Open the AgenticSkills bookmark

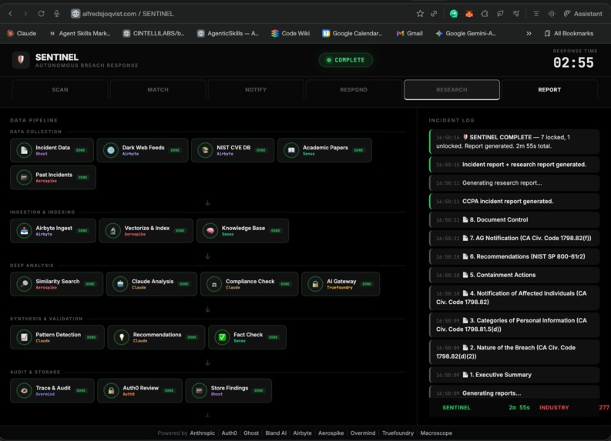[x=228, y=33]
